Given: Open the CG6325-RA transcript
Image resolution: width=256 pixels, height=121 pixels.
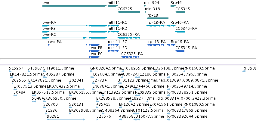Looking at the screenshot, I should 129,38.
